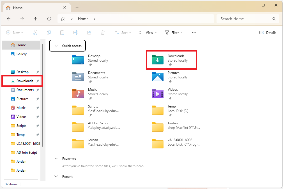Open the Filter dropdown menu
The width and height of the screenshot is (283, 189).
pyautogui.click(x=173, y=32)
